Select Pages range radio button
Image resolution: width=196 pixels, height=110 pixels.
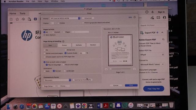(x=64, y=32)
